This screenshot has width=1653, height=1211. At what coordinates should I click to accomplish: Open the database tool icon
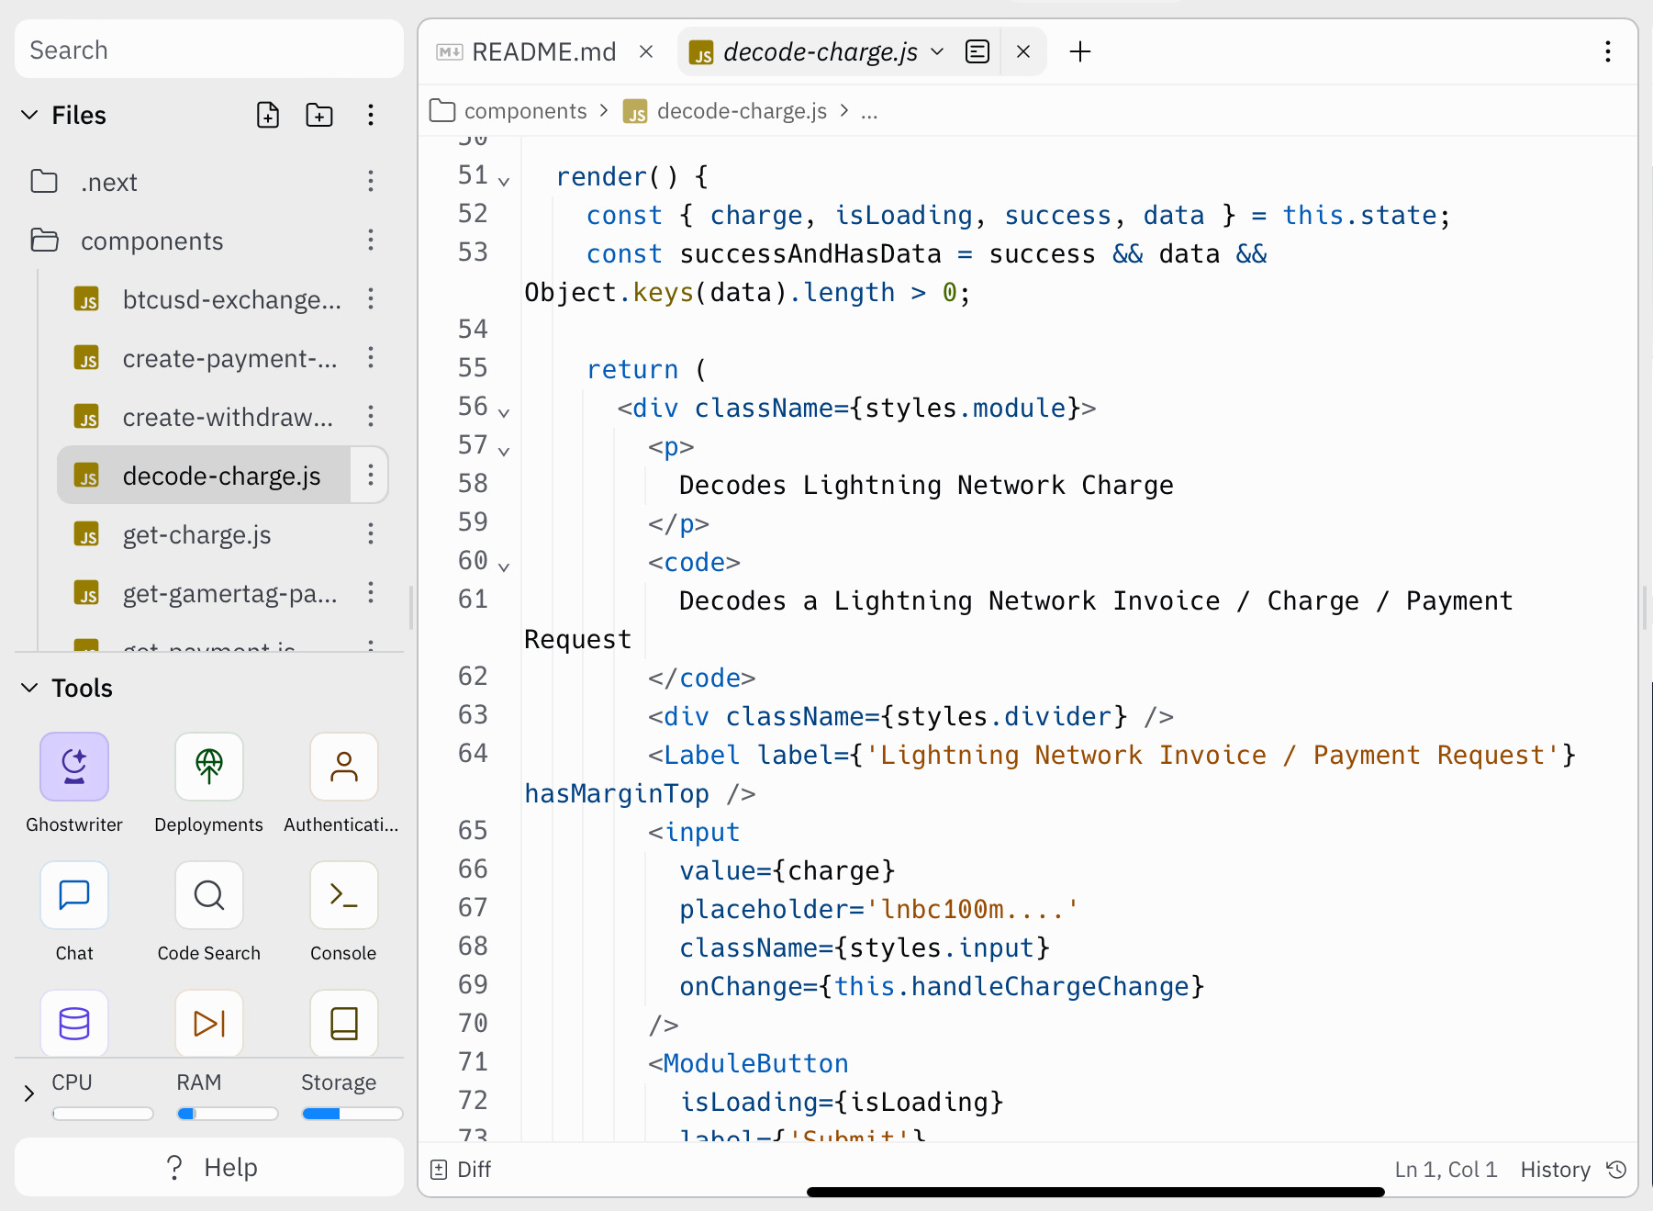74,1023
